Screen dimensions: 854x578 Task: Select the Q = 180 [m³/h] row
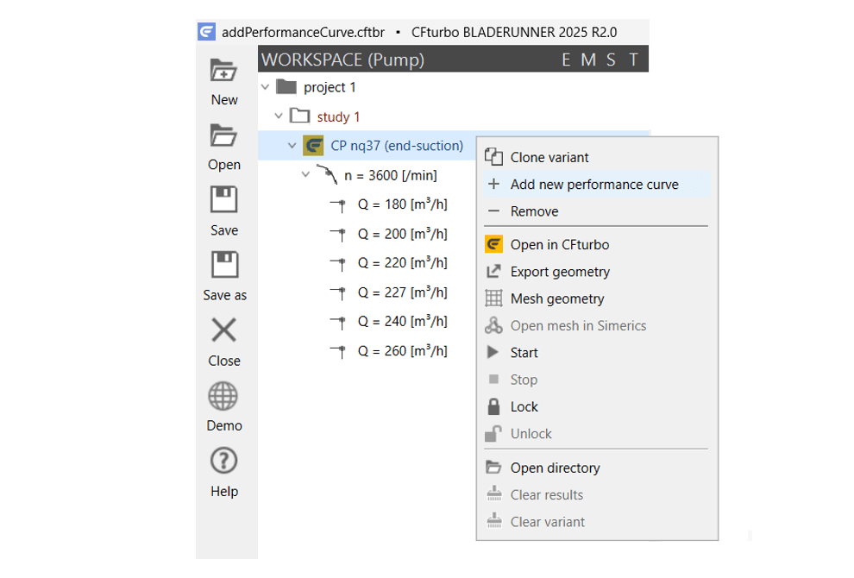pyautogui.click(x=403, y=204)
